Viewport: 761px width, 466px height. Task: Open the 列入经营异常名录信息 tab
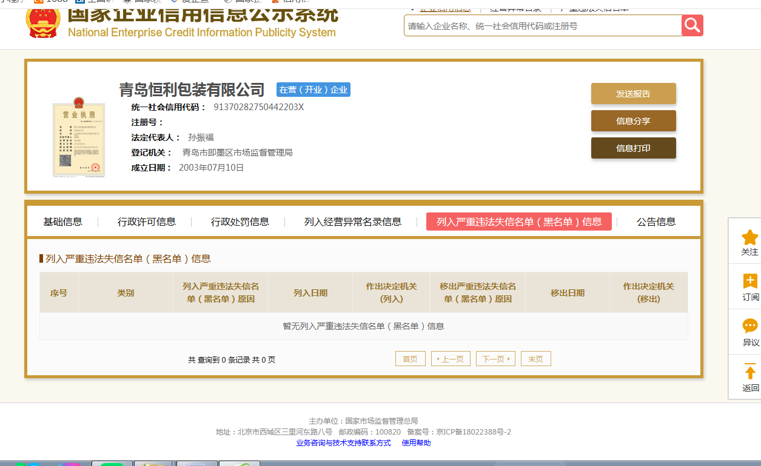352,222
